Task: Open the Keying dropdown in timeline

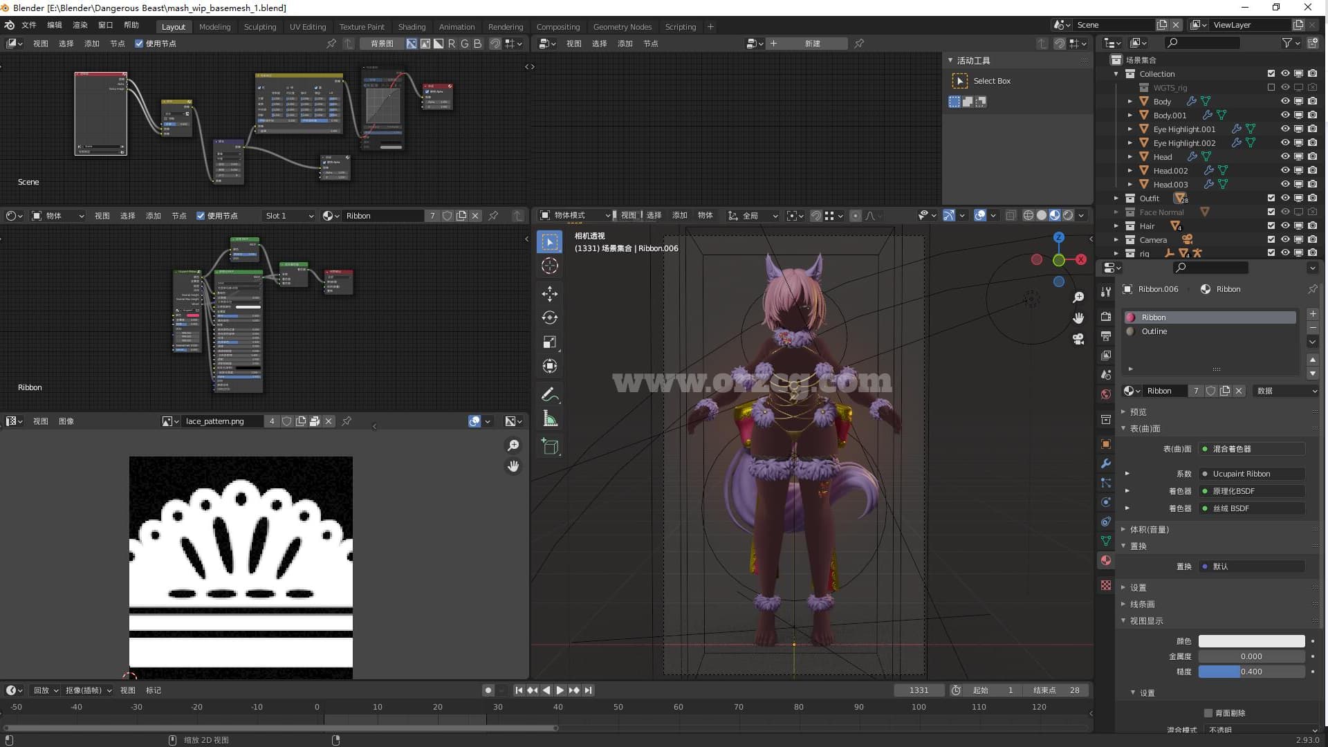Action: tap(89, 690)
